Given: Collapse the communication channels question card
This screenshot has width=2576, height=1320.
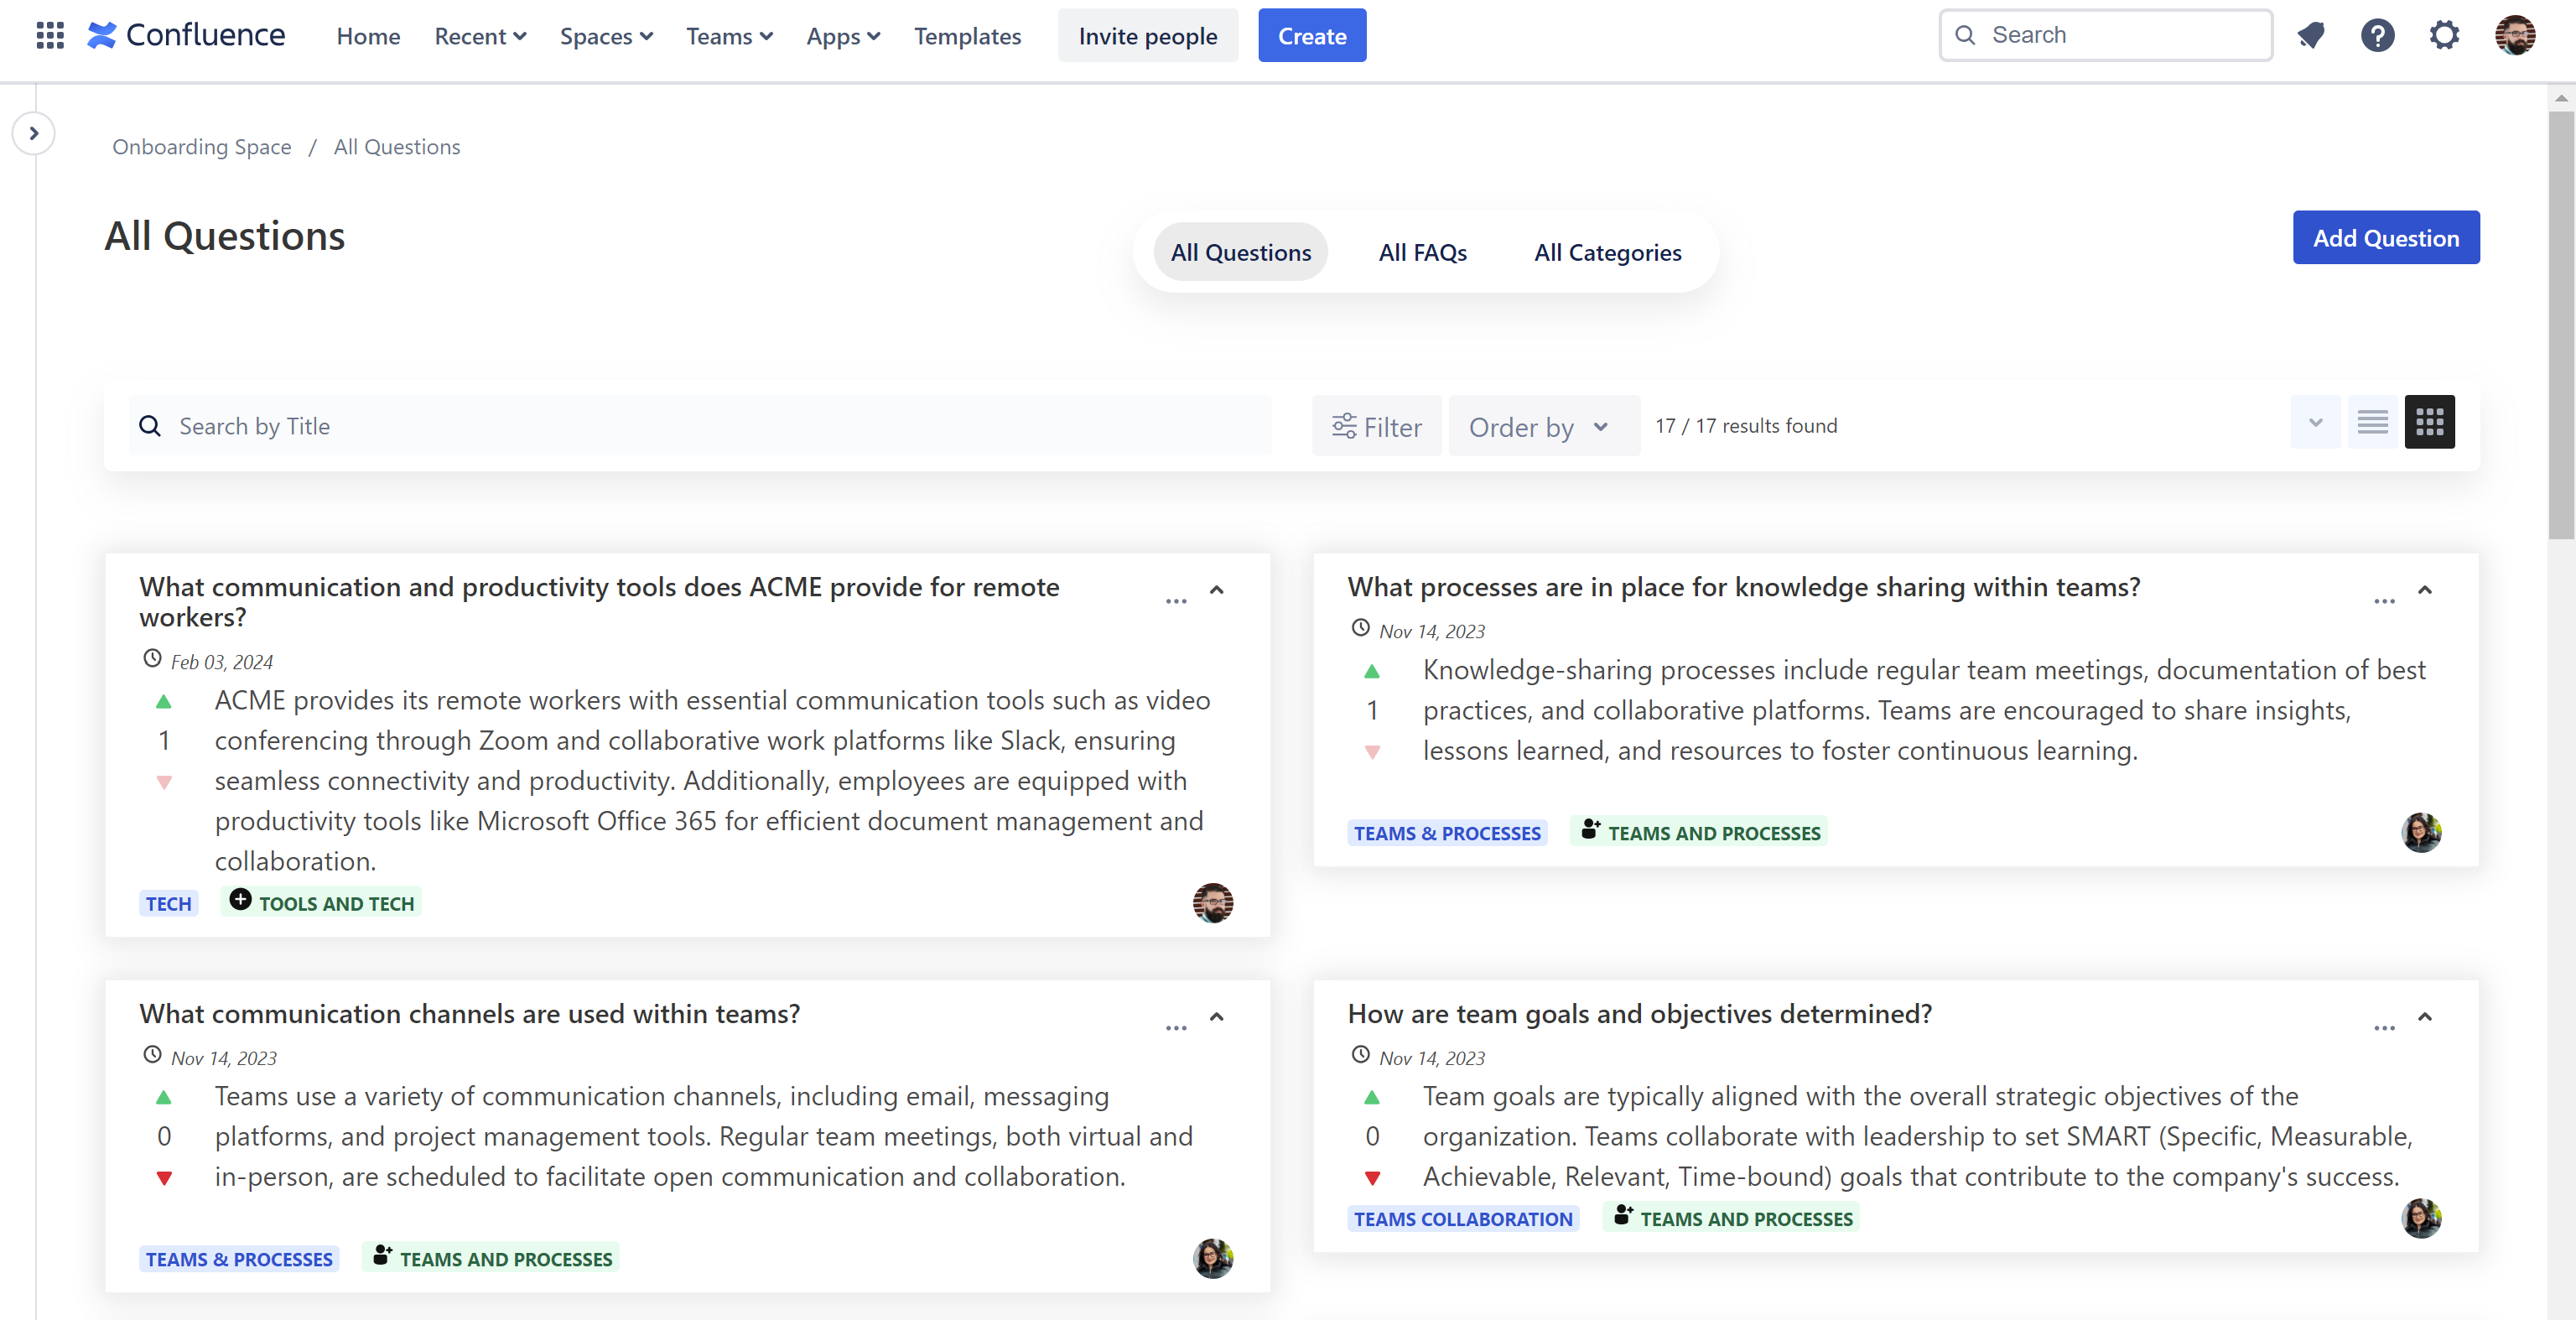Looking at the screenshot, I should tap(1217, 1017).
